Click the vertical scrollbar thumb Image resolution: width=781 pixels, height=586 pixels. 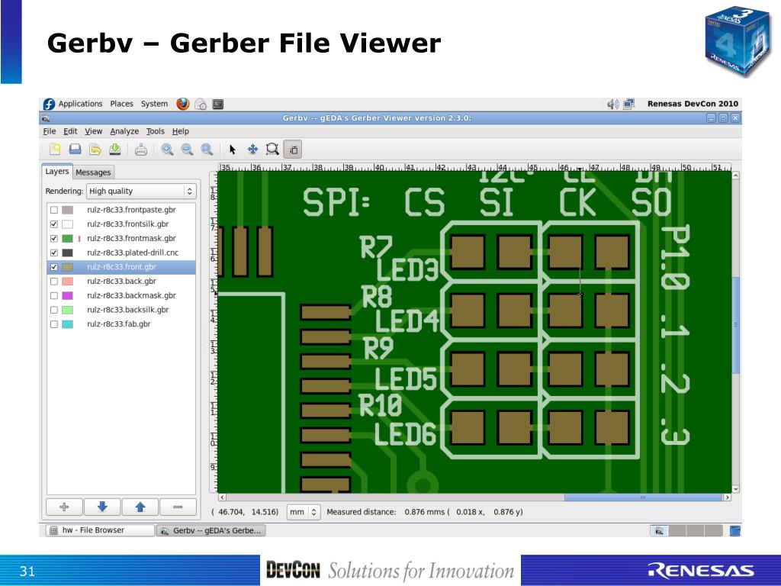pyautogui.click(x=736, y=324)
